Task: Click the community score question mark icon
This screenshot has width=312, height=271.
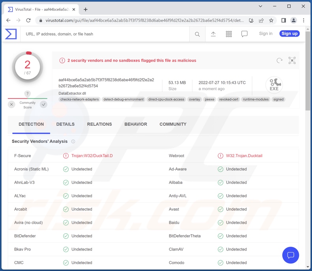Action: [28, 93]
